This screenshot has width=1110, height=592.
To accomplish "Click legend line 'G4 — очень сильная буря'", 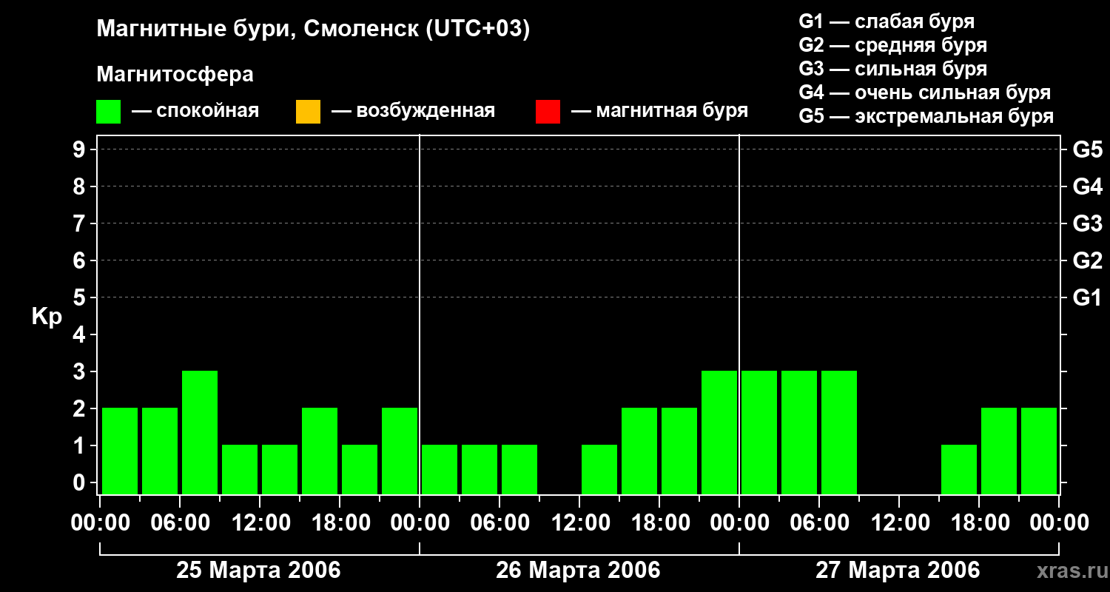I will coord(925,92).
